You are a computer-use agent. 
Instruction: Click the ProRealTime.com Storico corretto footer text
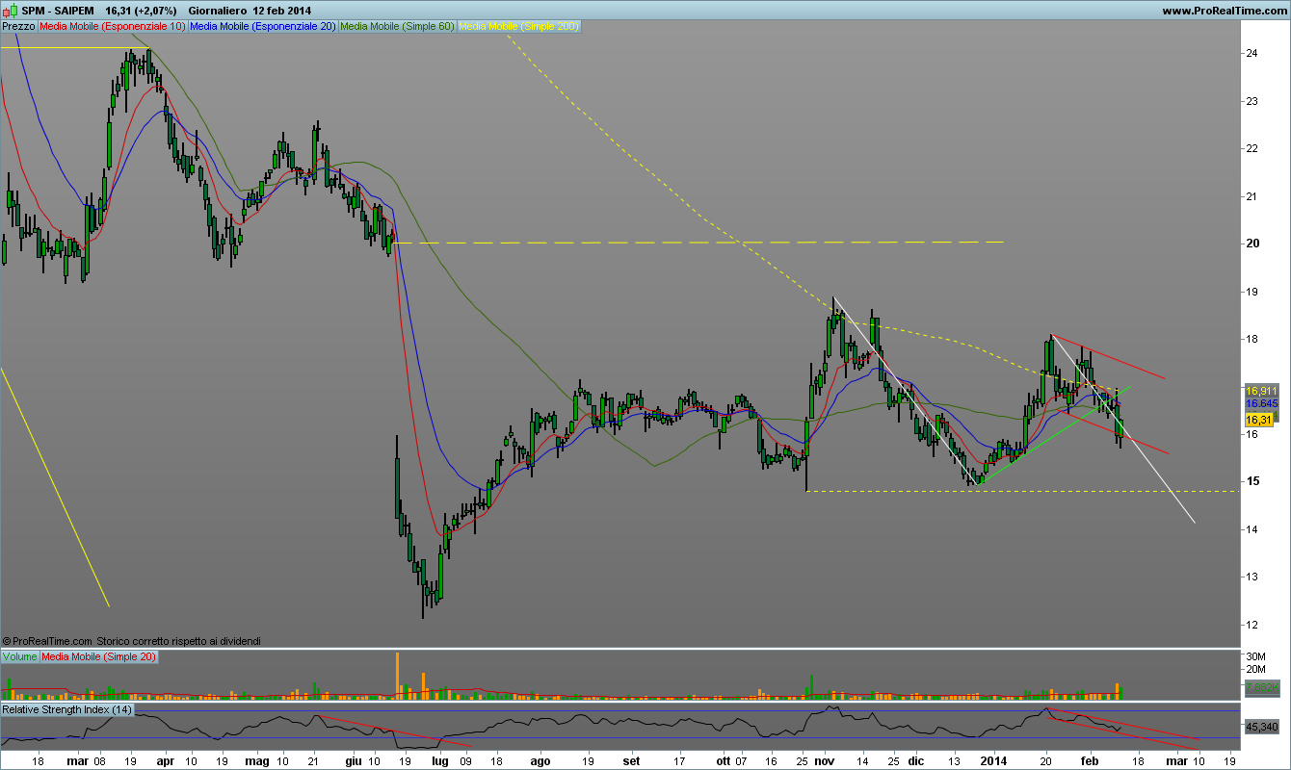pyautogui.click(x=132, y=640)
